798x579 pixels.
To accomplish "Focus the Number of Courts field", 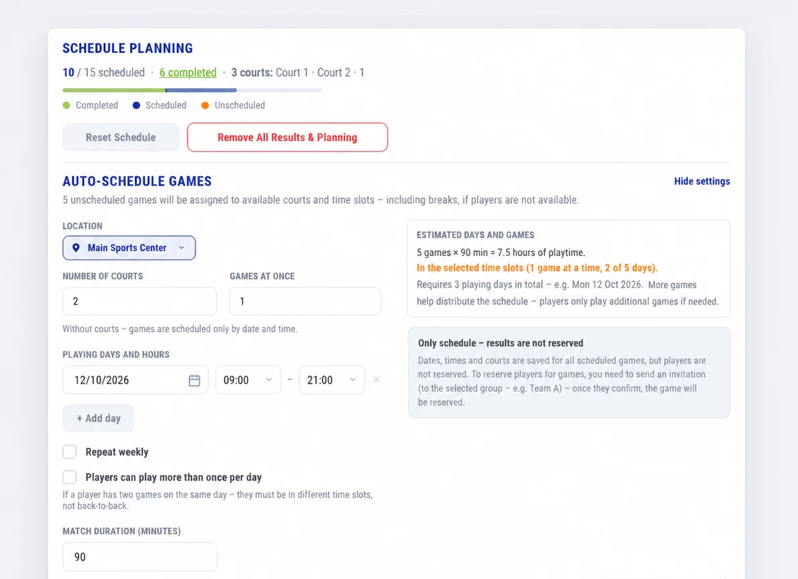I will tap(139, 301).
